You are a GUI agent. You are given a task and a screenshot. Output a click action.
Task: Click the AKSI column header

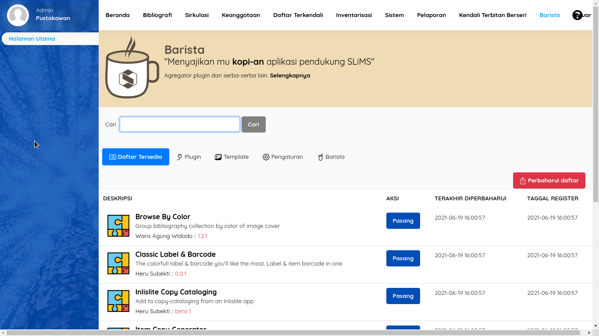coord(392,198)
